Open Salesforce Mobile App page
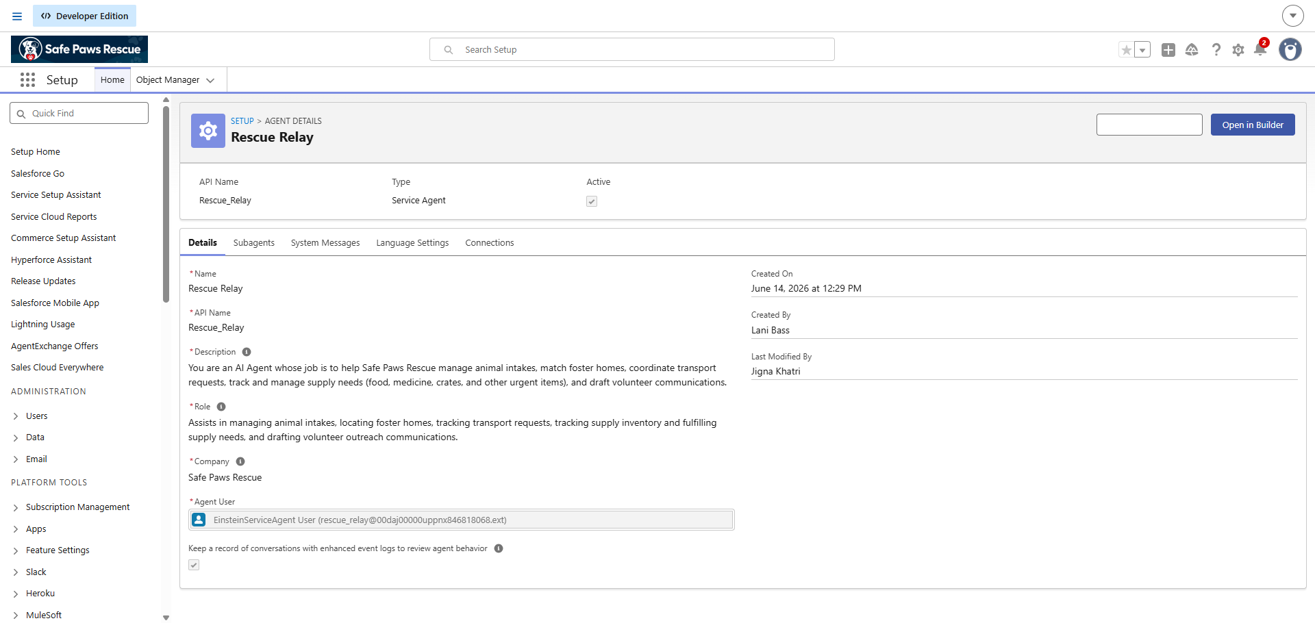 pyautogui.click(x=55, y=303)
